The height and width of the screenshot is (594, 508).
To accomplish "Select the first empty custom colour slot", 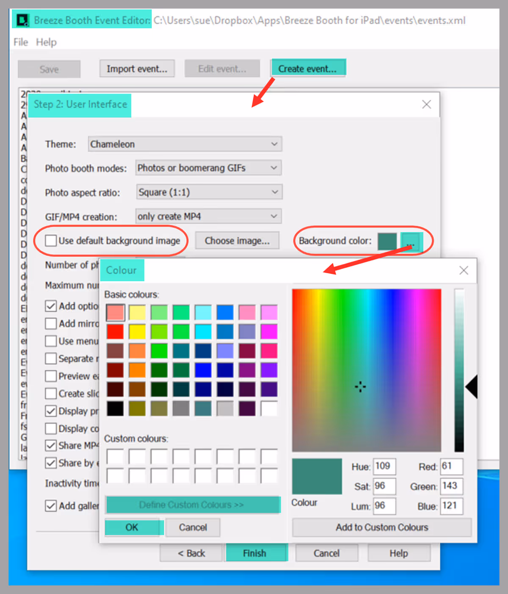I will point(115,457).
